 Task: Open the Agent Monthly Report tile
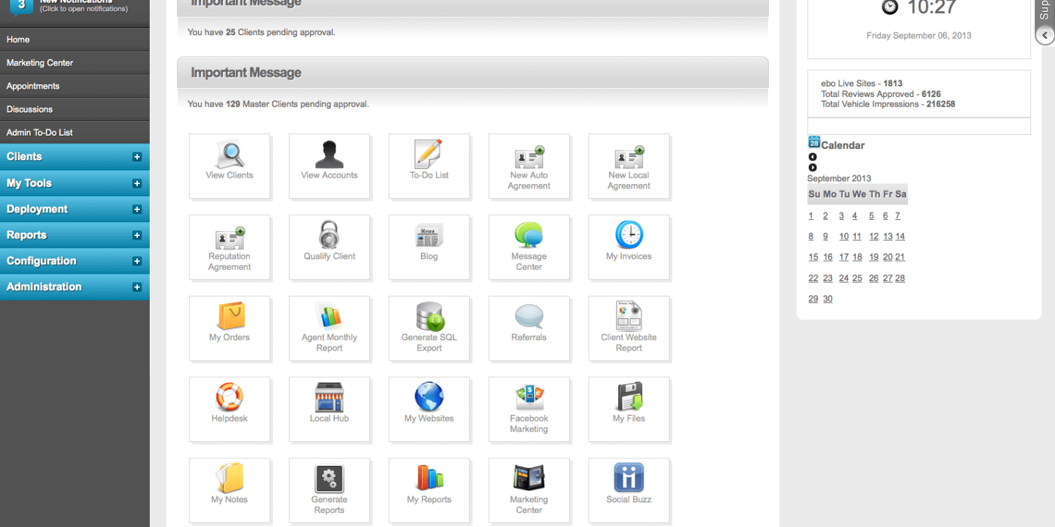[x=329, y=328]
